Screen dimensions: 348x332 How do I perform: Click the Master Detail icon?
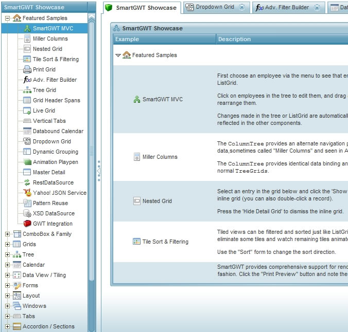27,172
